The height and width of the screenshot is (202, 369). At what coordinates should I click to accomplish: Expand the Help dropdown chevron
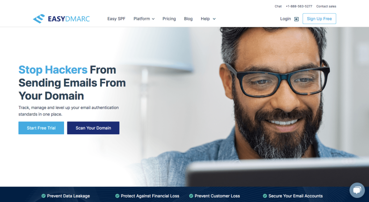click(x=214, y=19)
